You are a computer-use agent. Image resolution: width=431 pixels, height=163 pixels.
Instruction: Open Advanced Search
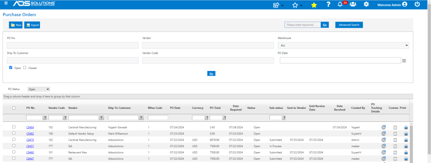tap(349, 25)
